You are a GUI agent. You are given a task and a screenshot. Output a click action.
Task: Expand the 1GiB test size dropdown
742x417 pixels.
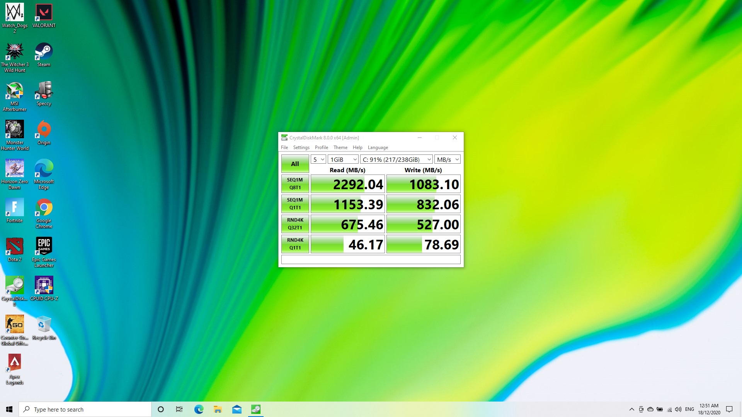click(343, 159)
